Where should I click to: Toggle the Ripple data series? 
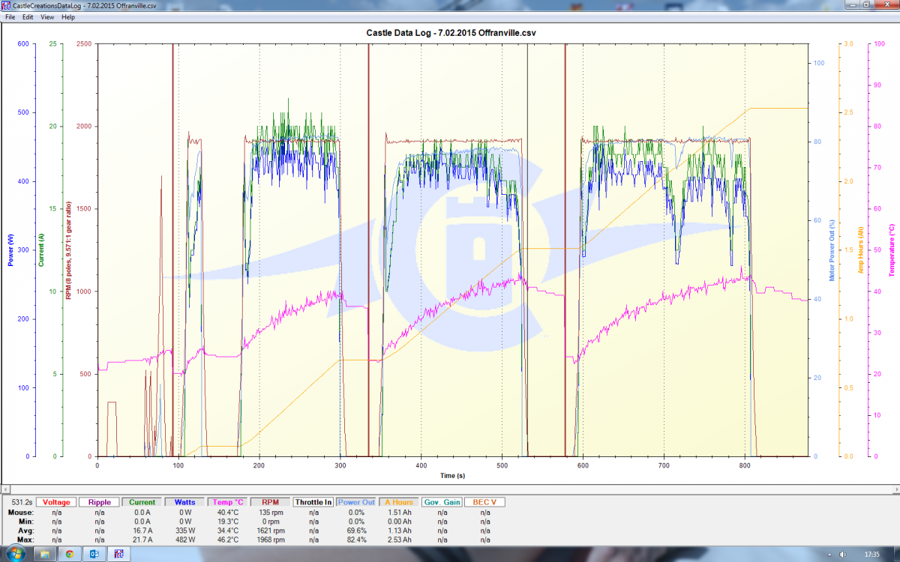pos(99,502)
